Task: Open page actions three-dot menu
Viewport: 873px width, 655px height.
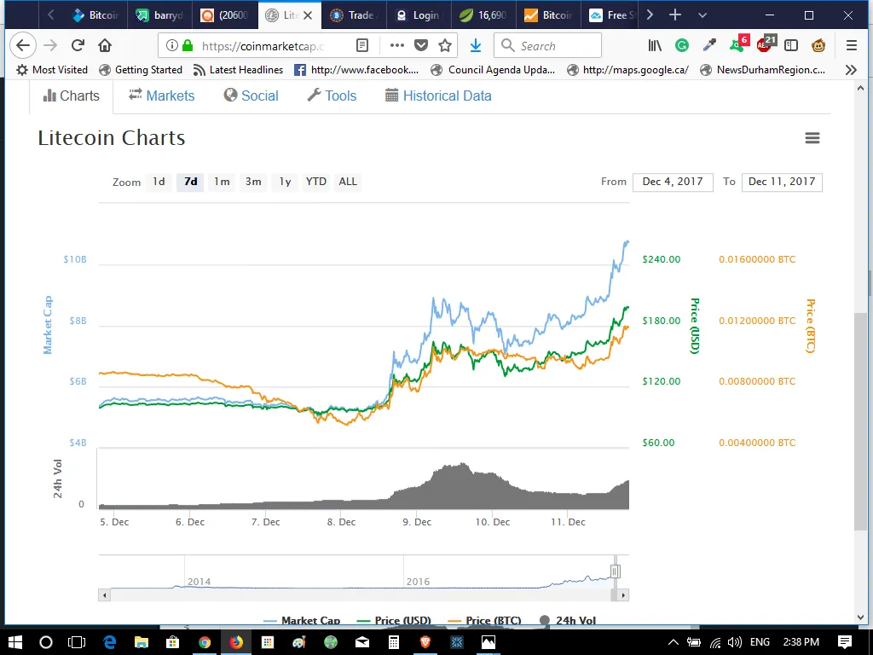Action: tap(397, 46)
